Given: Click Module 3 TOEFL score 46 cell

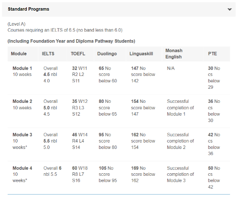Looking at the screenshot, I should point(80,141).
